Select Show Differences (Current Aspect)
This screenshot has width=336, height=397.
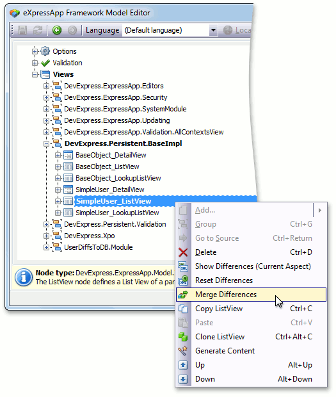[252, 266]
